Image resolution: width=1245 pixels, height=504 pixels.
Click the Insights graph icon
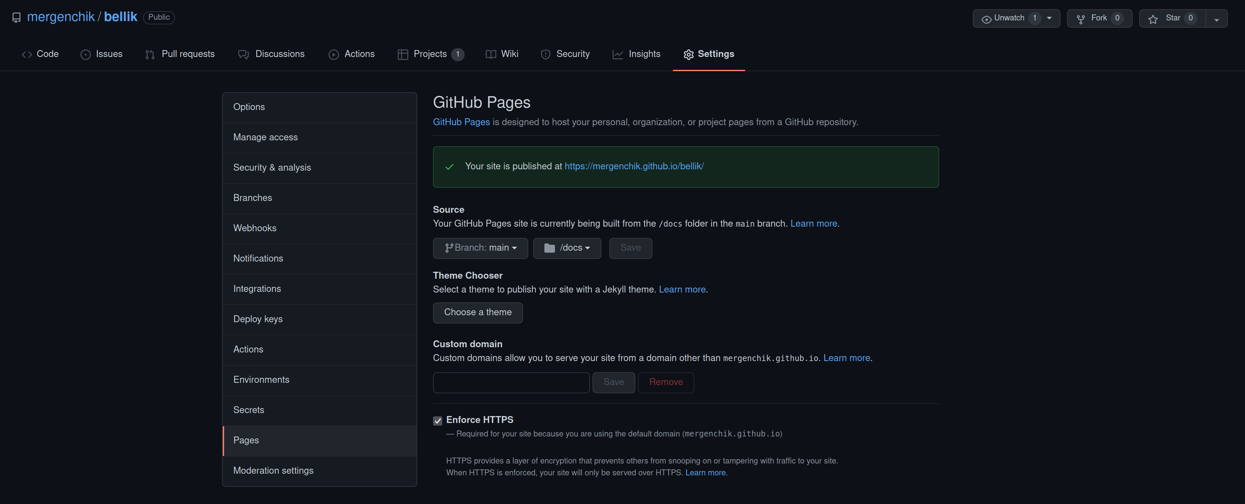pyautogui.click(x=618, y=55)
